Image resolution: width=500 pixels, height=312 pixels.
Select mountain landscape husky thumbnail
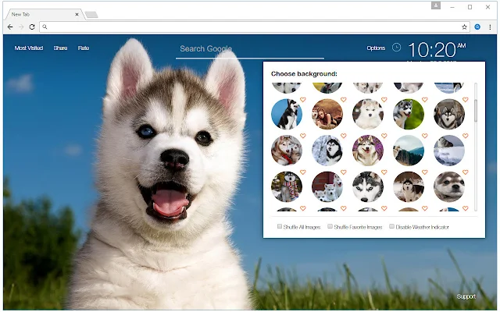(409, 151)
